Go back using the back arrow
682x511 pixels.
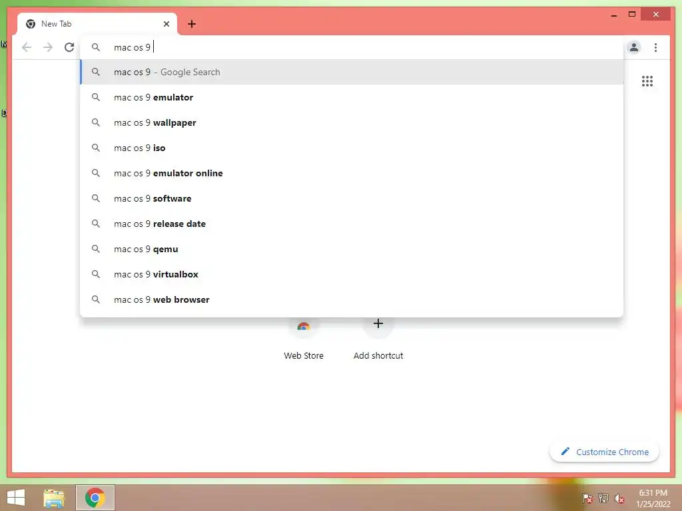click(x=27, y=47)
